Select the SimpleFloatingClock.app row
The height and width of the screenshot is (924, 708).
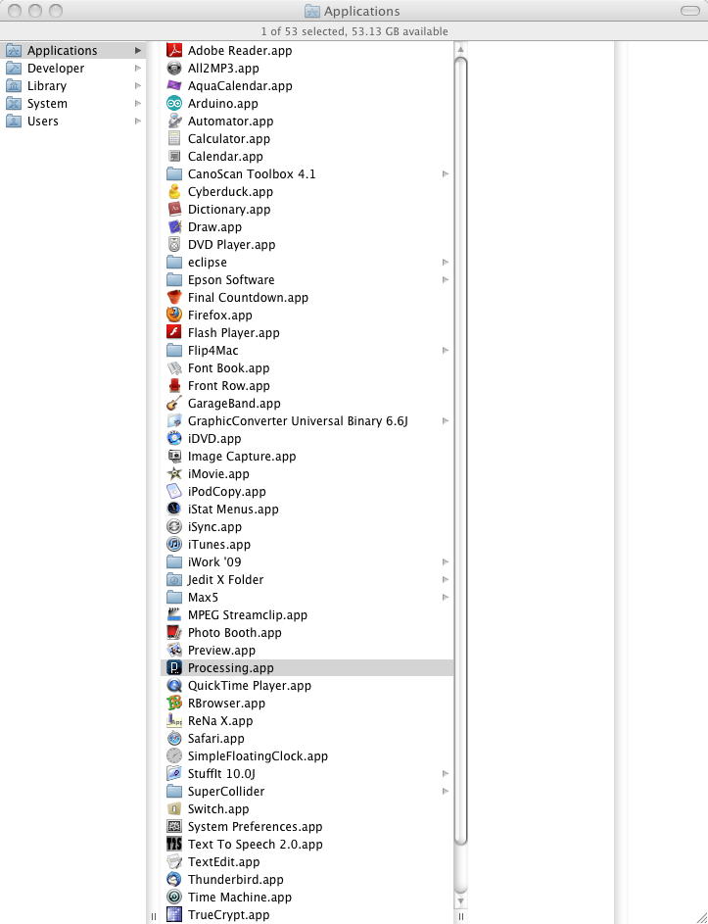(x=307, y=756)
